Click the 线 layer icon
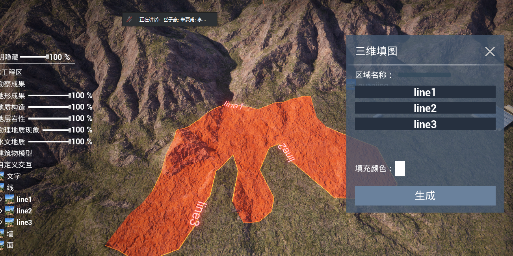This screenshot has width=513, height=256. coord(2,188)
